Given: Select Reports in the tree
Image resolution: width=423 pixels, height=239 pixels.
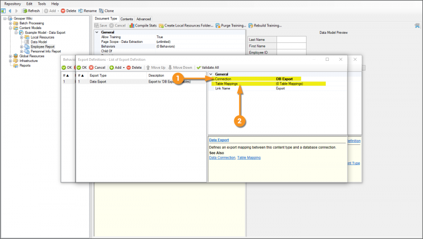Looking at the screenshot, I should (25, 66).
